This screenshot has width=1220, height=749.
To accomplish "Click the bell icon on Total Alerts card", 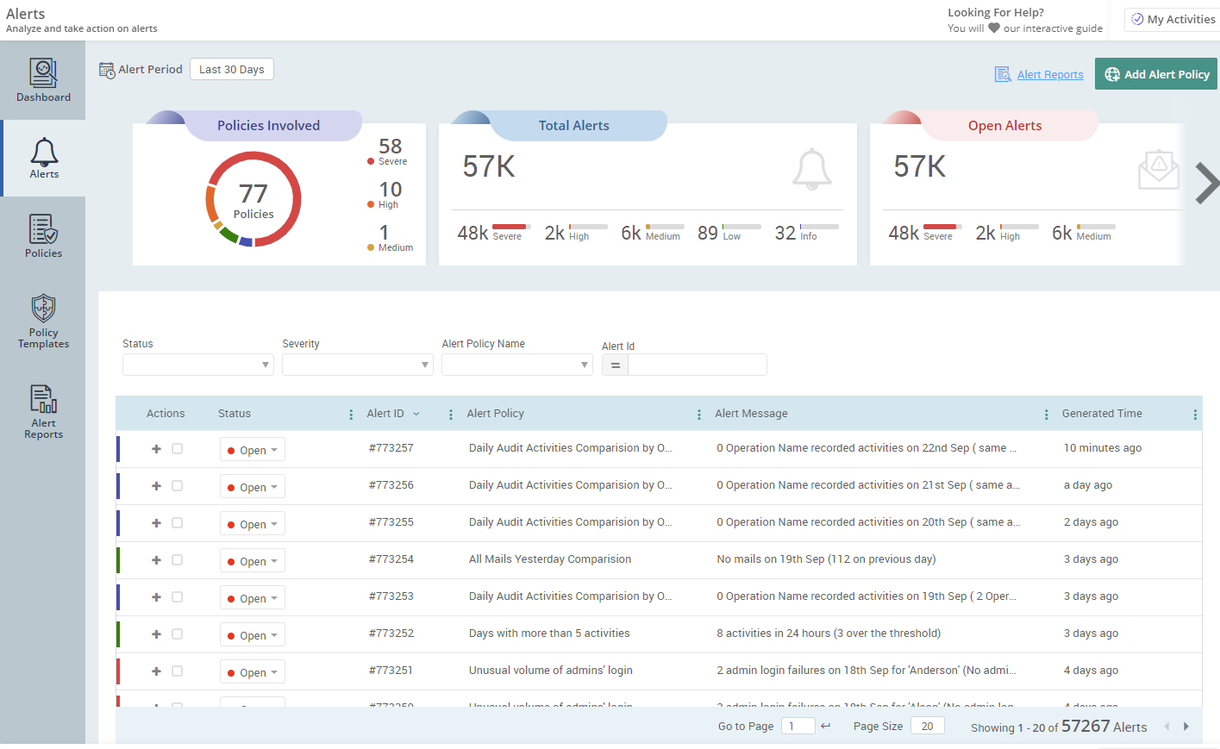I will pyautogui.click(x=811, y=170).
